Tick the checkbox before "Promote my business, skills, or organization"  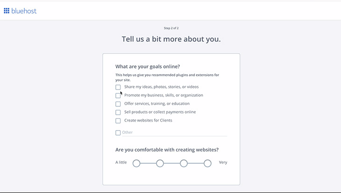click(x=118, y=96)
